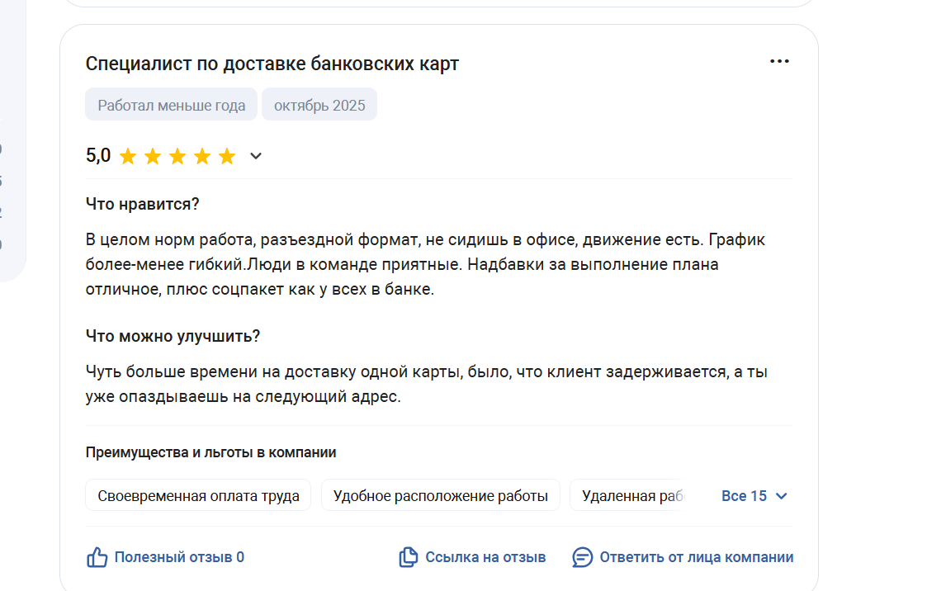Open the three-dot review options menu
Image resolution: width=941 pixels, height=591 pixels.
[x=779, y=62]
